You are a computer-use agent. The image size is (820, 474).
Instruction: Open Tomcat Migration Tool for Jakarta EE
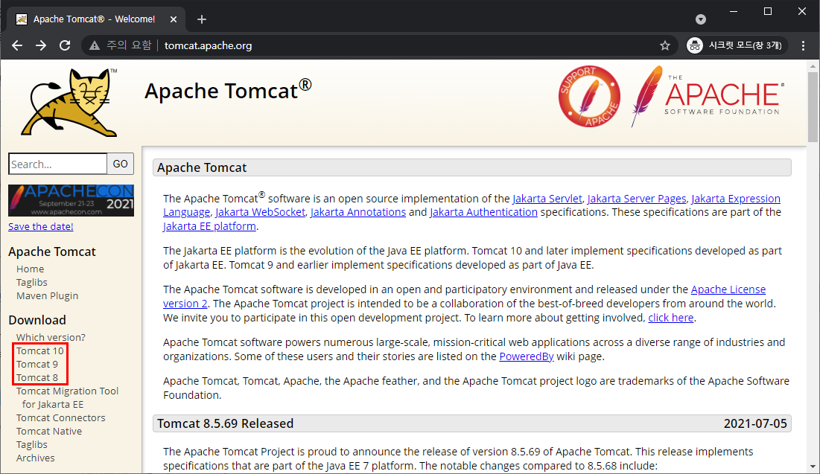(x=67, y=397)
